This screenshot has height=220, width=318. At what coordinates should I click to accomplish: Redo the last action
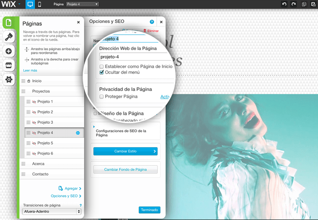(294, 4)
